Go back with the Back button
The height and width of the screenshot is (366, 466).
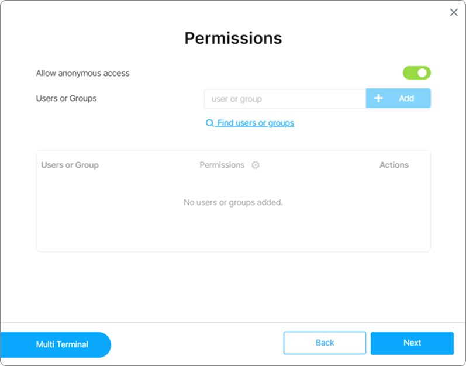click(x=325, y=343)
